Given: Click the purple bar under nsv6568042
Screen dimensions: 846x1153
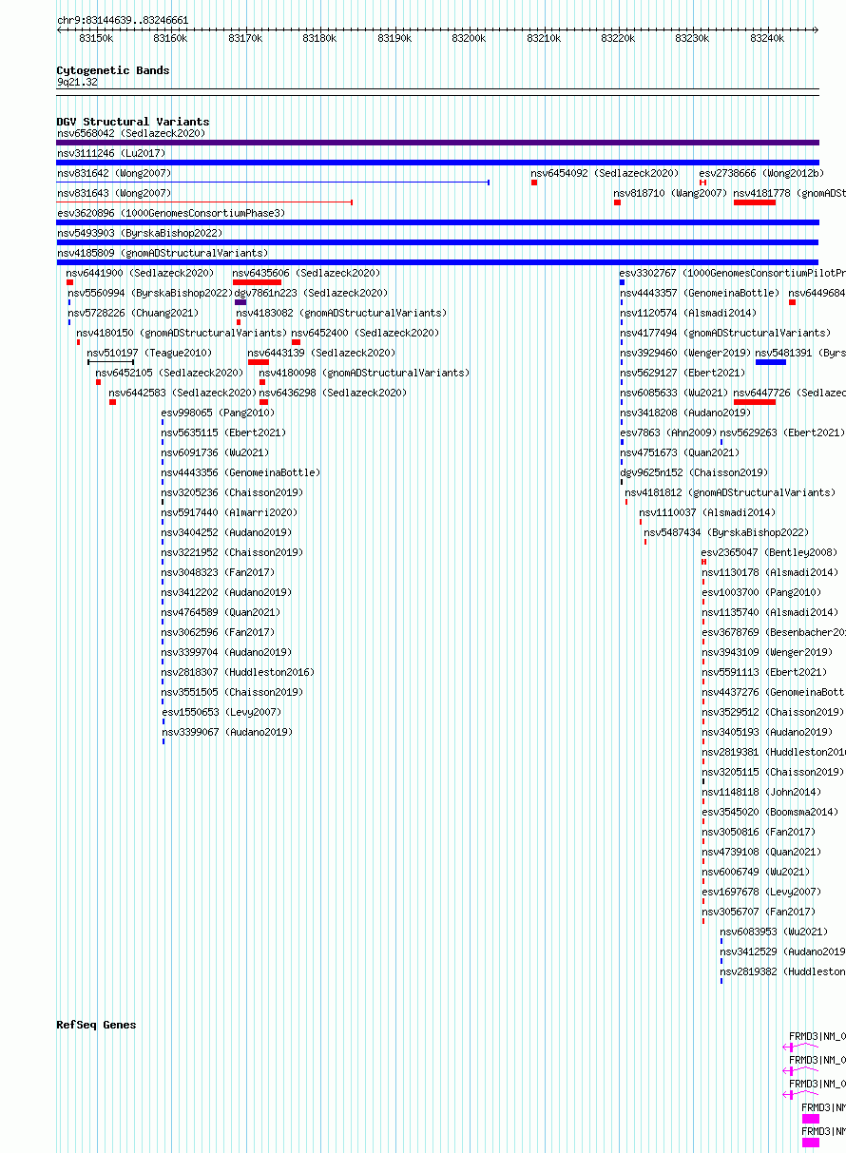Looking at the screenshot, I should point(437,143).
